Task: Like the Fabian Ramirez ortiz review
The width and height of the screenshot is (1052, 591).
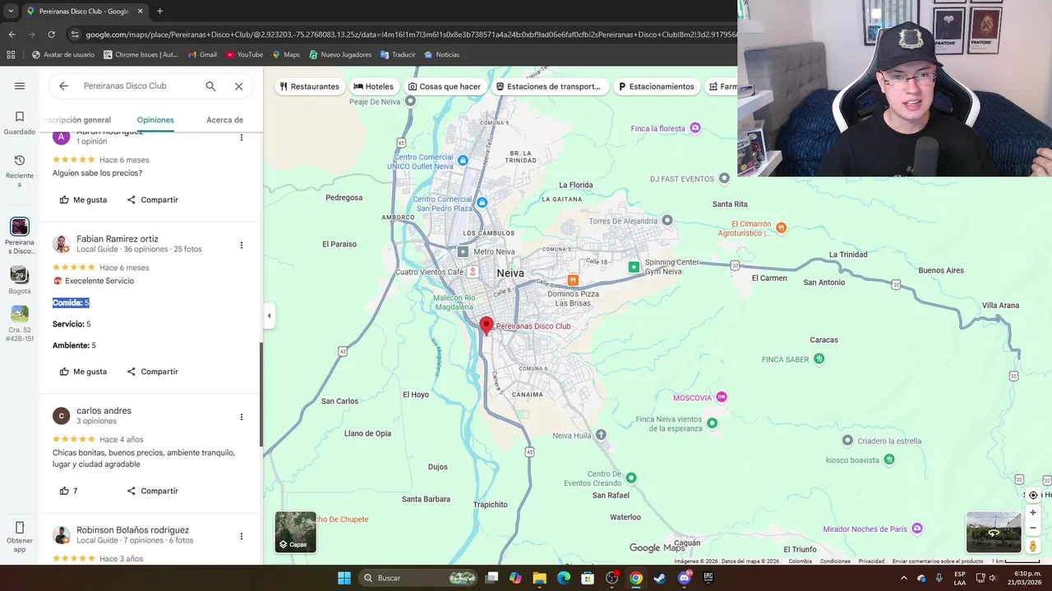Action: [83, 372]
